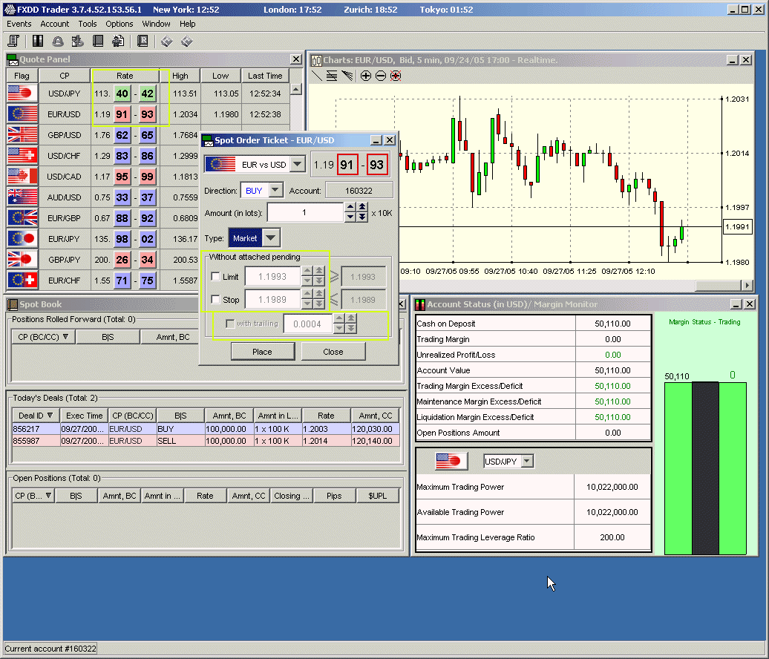Enable the Limit checkbox
769x659 pixels.
(x=216, y=278)
